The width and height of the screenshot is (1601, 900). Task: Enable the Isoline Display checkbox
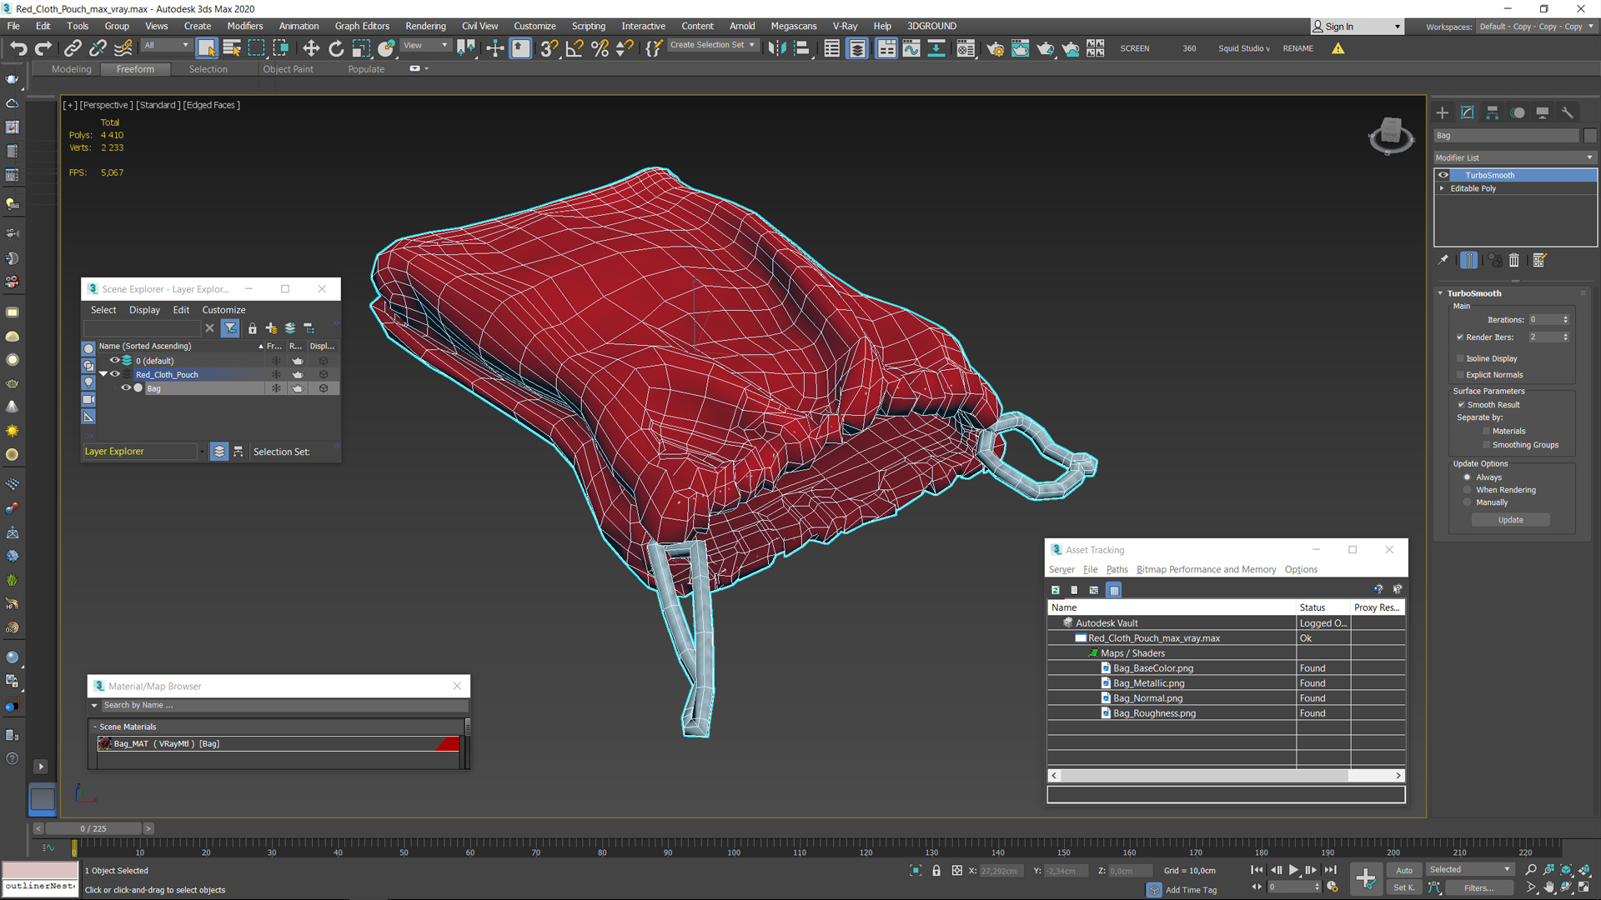(1460, 358)
